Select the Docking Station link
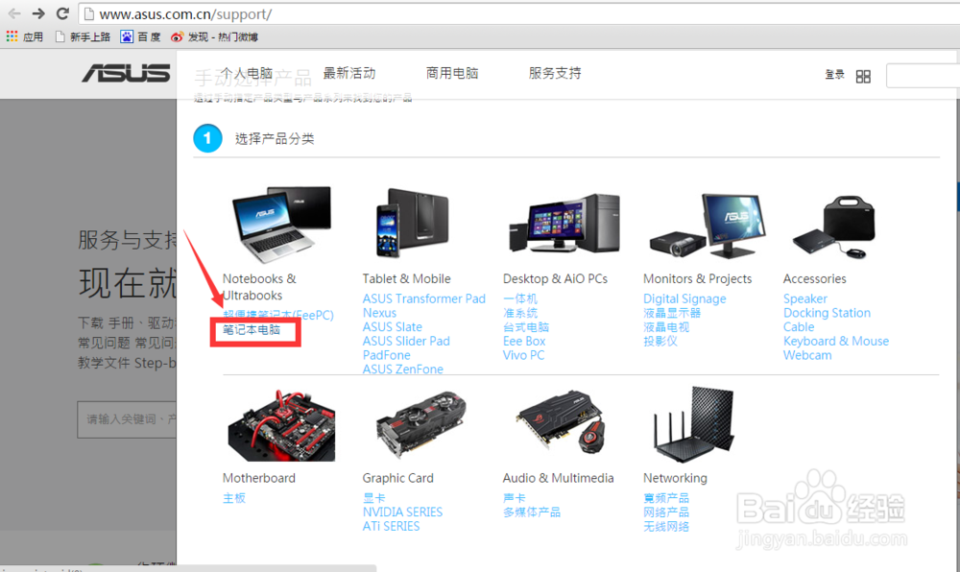The image size is (960, 572). tap(827, 313)
